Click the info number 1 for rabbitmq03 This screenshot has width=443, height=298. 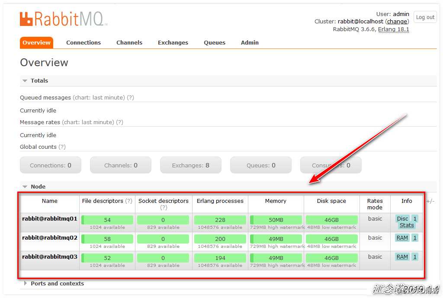[x=415, y=257]
